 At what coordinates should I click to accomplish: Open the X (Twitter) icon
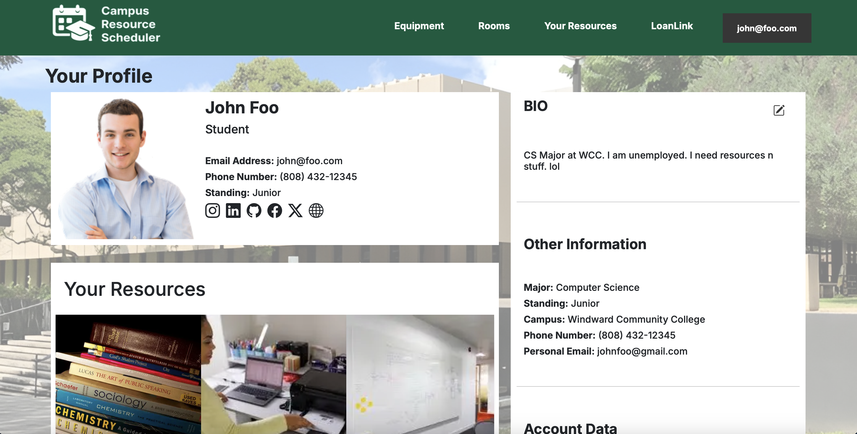(295, 211)
